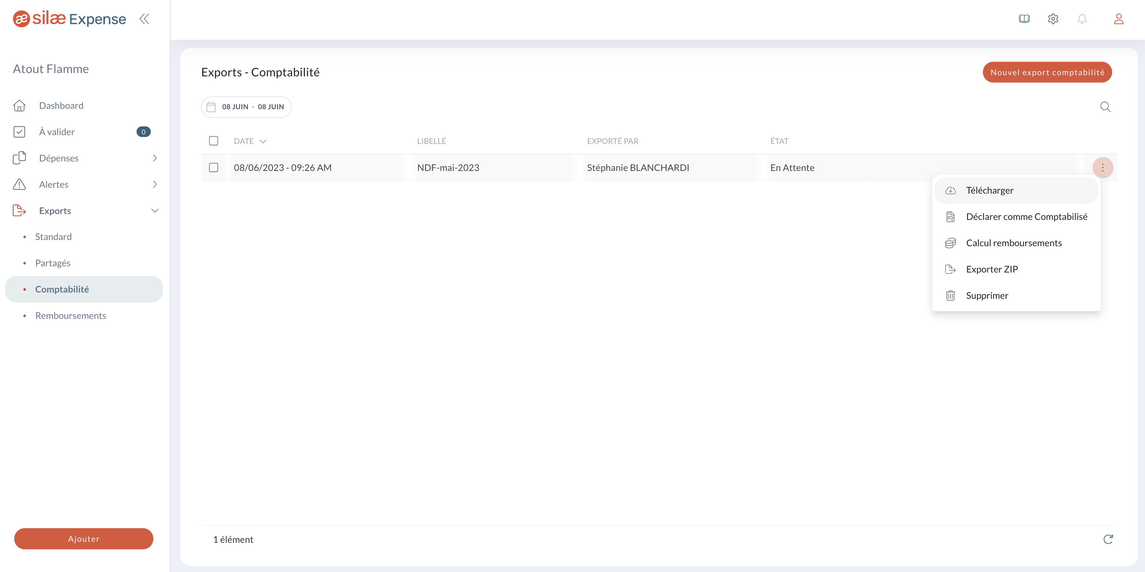Click the Ajouter button
The width and height of the screenshot is (1145, 572).
84,539
